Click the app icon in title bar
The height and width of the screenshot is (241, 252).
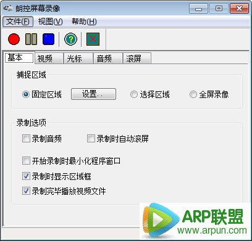[x=8, y=8]
